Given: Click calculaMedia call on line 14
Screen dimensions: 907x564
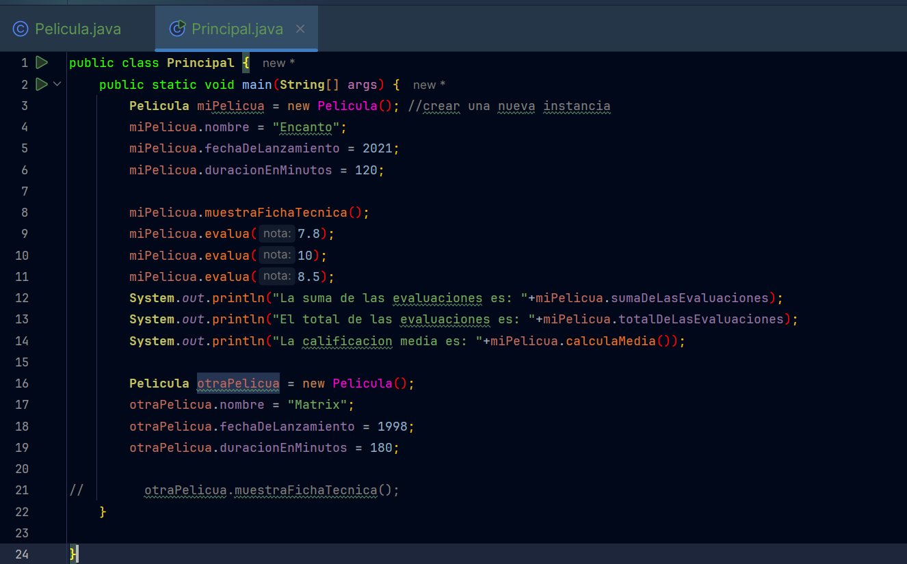Looking at the screenshot, I should pyautogui.click(x=612, y=340).
